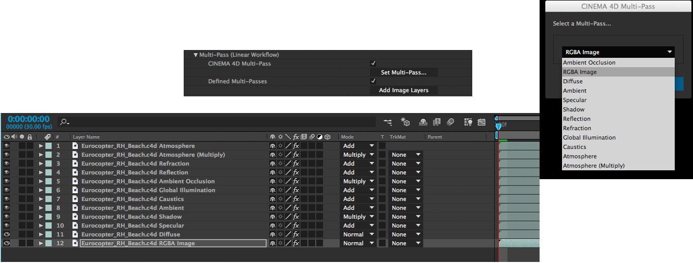
Task: Click the Video eye column header icon
Action: (7, 137)
